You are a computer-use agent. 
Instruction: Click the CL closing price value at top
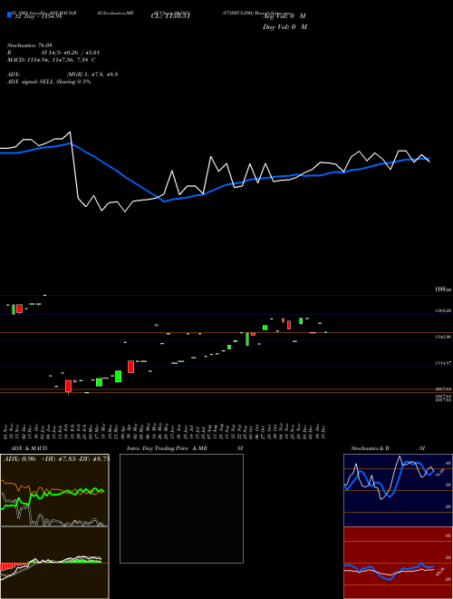pyautogui.click(x=170, y=16)
